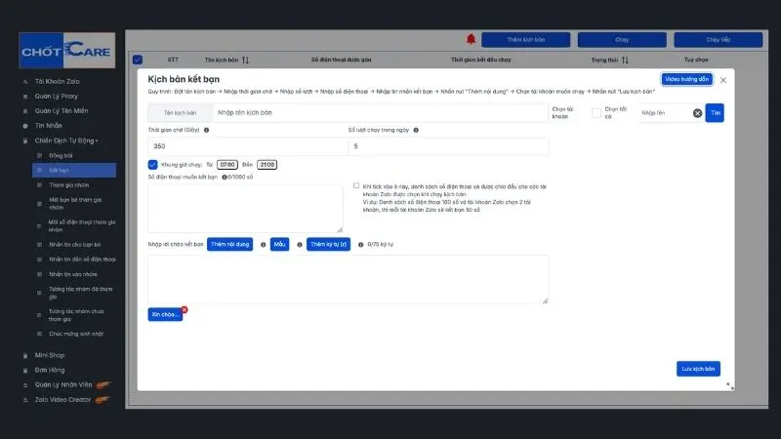Select Nhắn tin cho bạn bè
Screen dimensions: 781x439
point(75,245)
